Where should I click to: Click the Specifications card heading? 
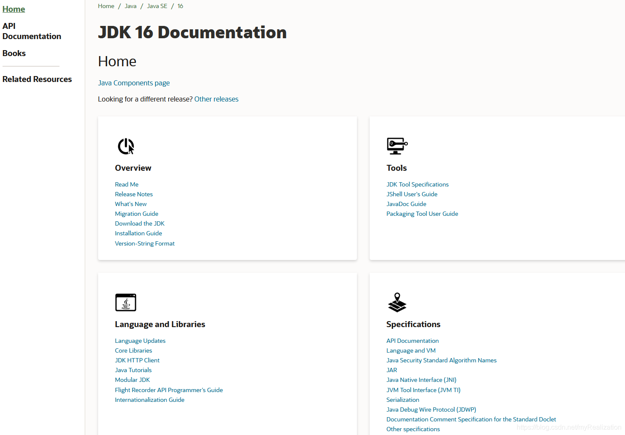point(413,324)
